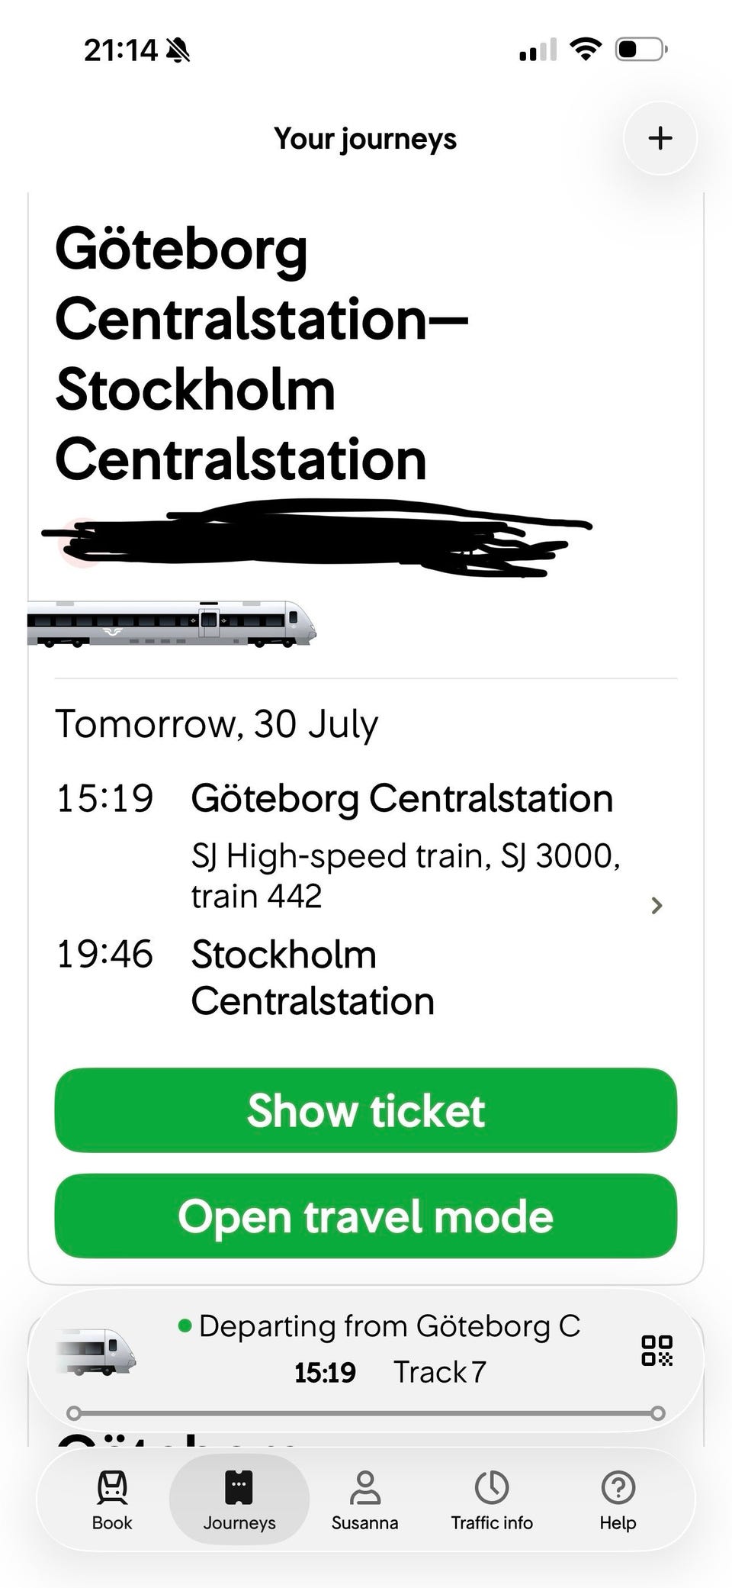Click the Show ticket button
732x1588 pixels.
[x=366, y=1110]
